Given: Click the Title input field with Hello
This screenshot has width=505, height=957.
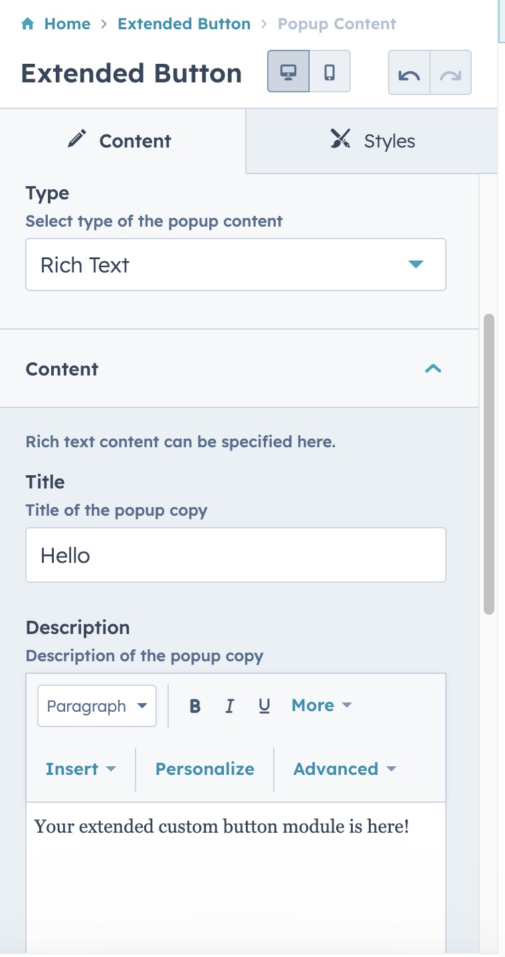Looking at the screenshot, I should [x=236, y=555].
